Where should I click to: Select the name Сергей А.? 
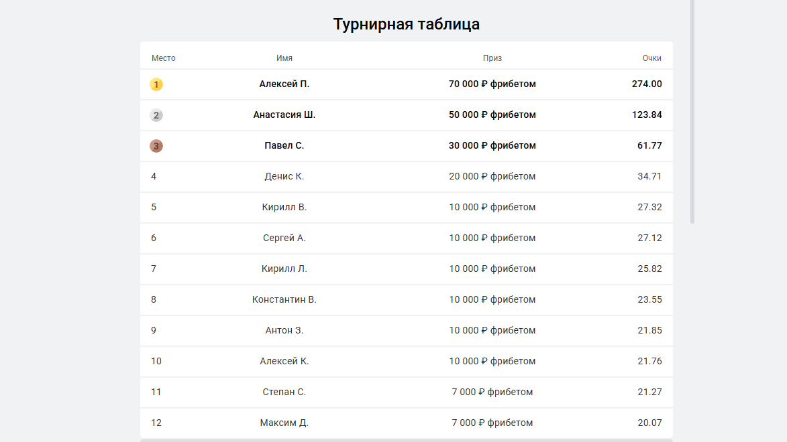(284, 238)
